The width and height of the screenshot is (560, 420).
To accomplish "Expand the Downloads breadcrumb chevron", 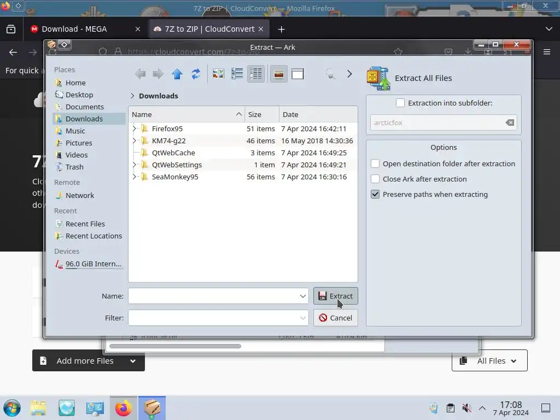I will [x=132, y=96].
